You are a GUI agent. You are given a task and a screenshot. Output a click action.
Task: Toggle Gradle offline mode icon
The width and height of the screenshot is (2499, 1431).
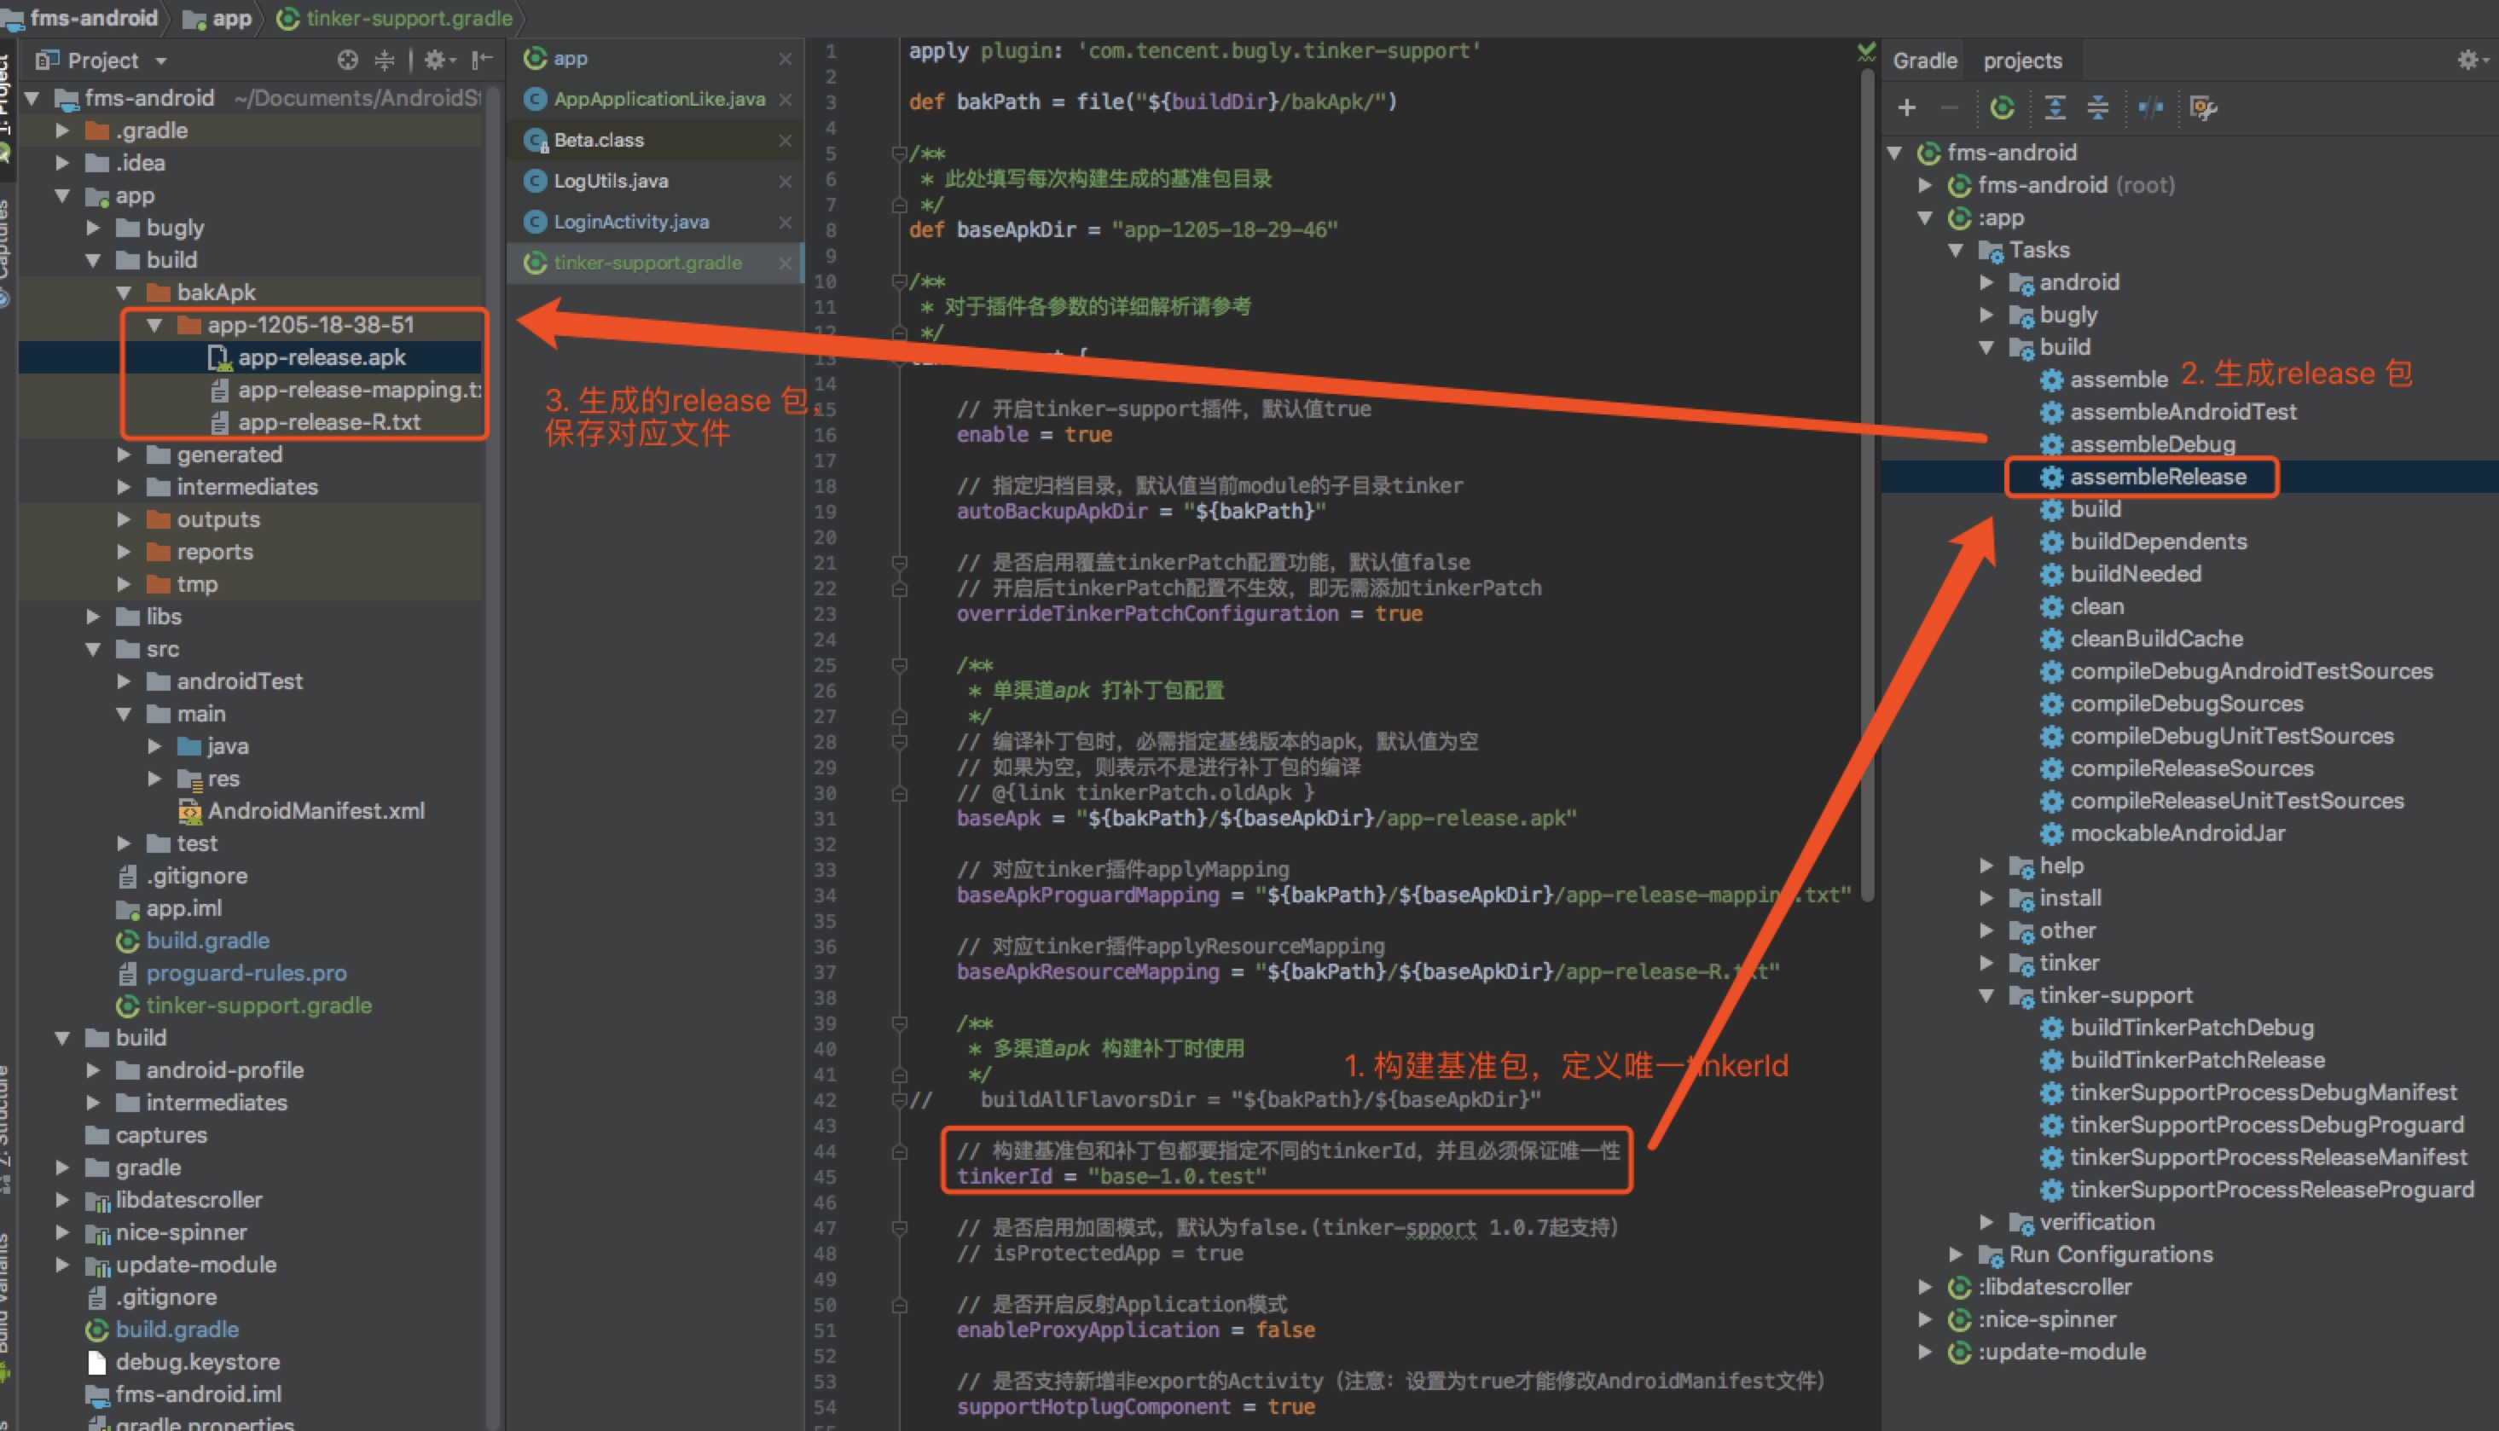coord(2150,107)
